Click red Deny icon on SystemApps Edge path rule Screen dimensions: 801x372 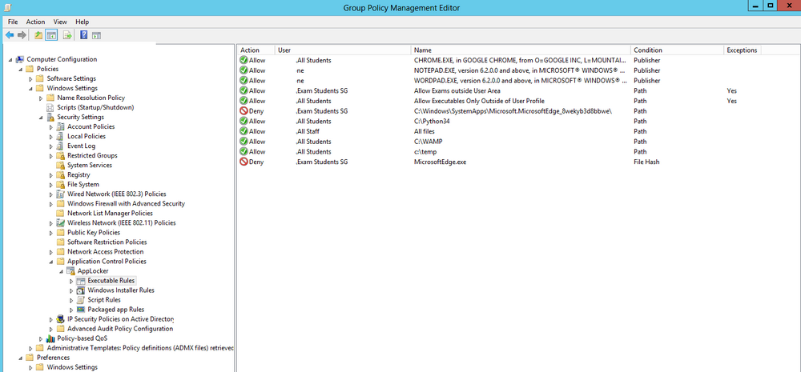(244, 110)
